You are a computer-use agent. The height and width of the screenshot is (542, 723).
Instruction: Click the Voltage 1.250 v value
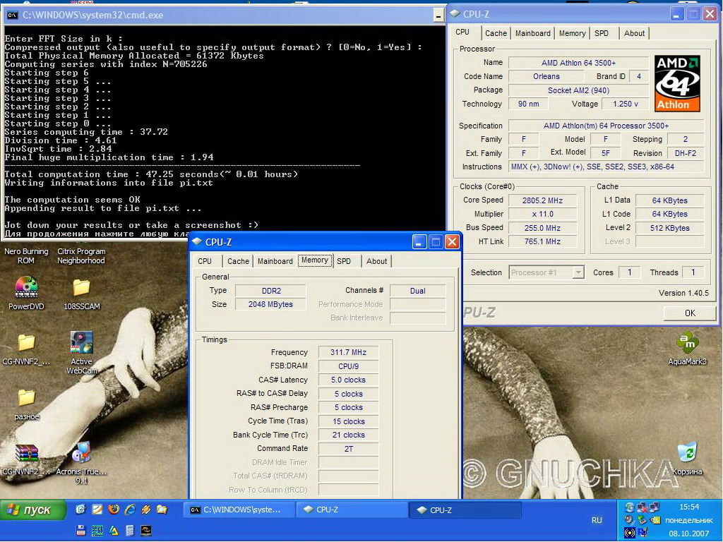[626, 104]
